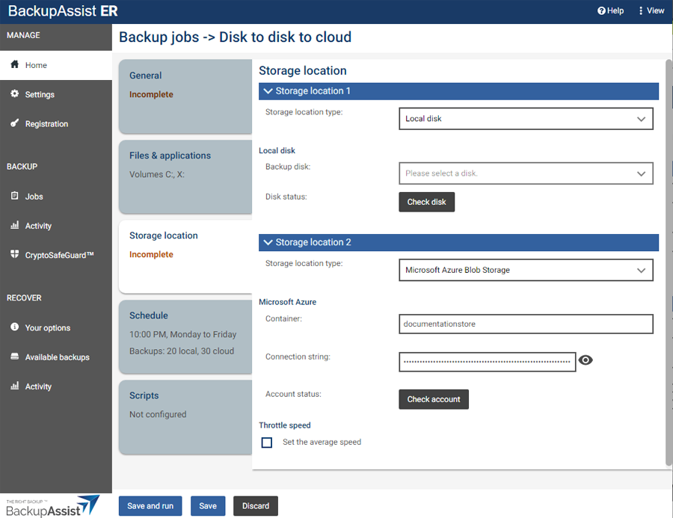Click the Help question mark icon
The height and width of the screenshot is (518, 673).
coord(601,10)
